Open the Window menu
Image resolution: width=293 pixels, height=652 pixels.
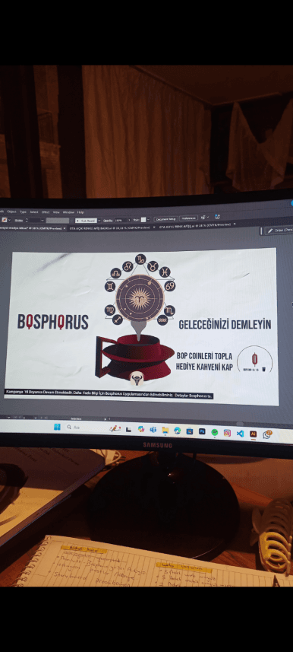[x=68, y=212]
